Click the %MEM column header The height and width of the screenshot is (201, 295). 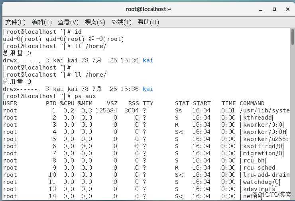pyautogui.click(x=85, y=103)
